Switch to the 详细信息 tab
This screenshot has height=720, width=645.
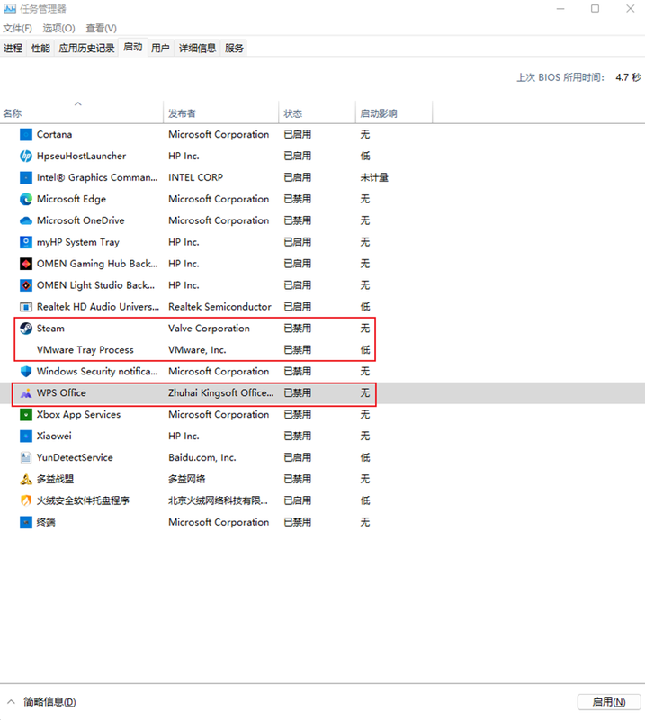coord(197,48)
